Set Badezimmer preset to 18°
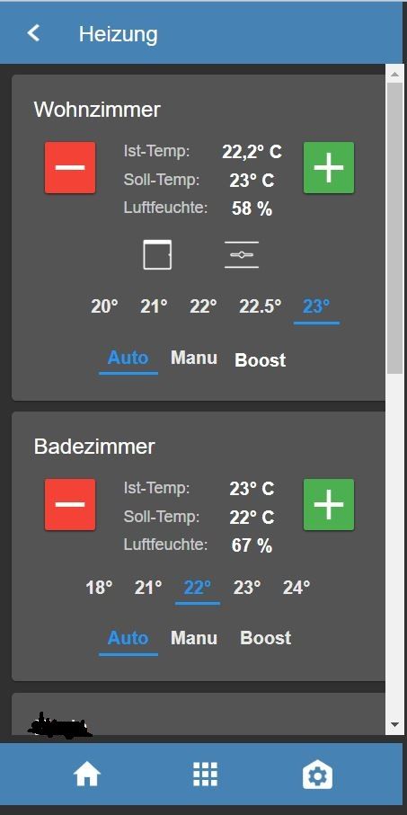Viewport: 407px width, 815px height. [99, 588]
